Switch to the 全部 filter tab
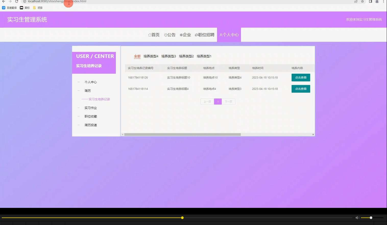Viewport: 387px width, 225px height. [x=137, y=56]
